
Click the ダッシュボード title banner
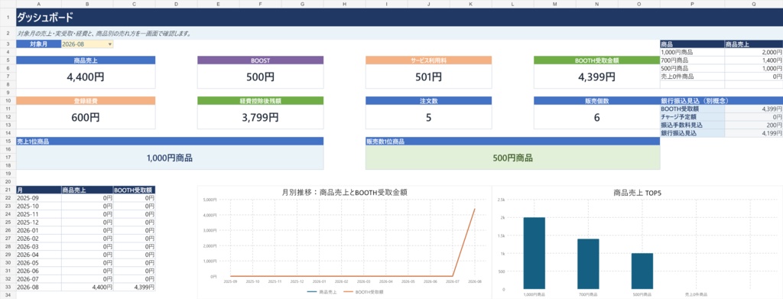tap(399, 18)
